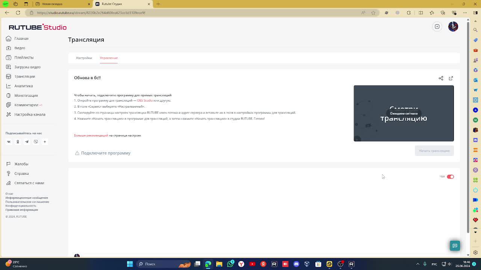Show hidden tray icons chevron
481x270 pixels.
tap(418, 264)
